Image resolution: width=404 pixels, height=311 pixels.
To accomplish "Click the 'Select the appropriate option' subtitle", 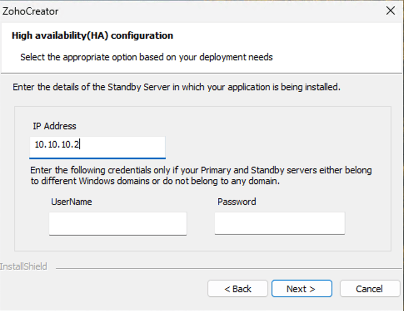I will [146, 57].
